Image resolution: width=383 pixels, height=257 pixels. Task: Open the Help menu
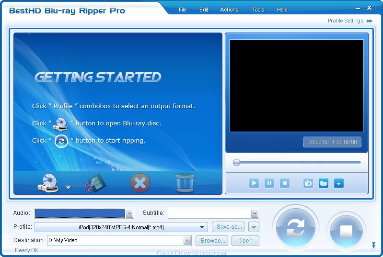click(x=282, y=10)
